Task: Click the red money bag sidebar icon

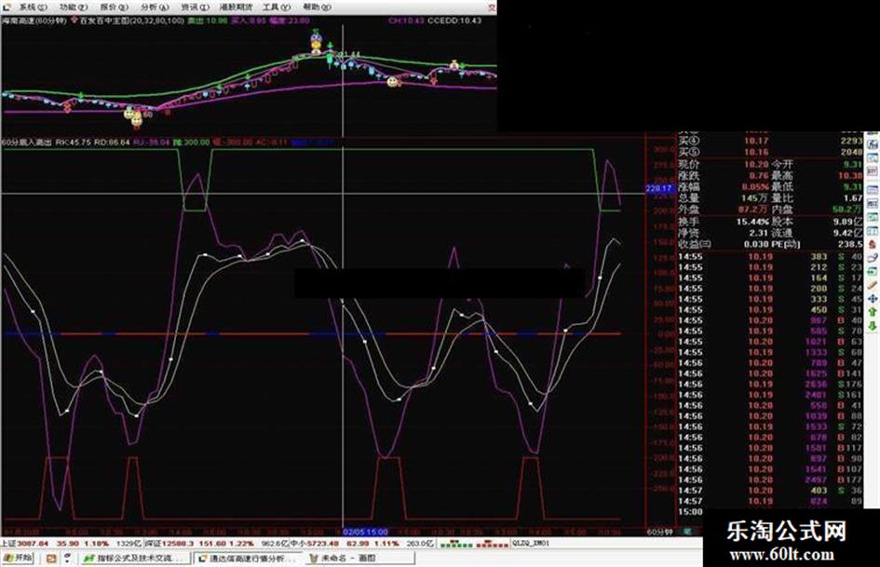Action: tap(873, 244)
